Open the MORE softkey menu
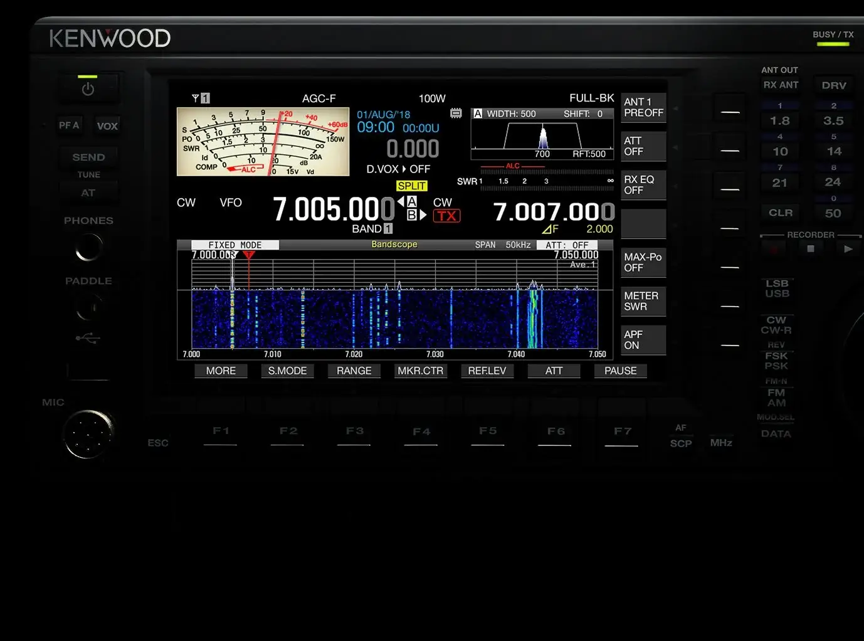 (221, 371)
